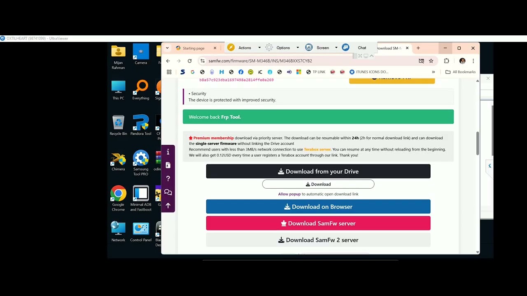Click Download from your Drive button
Image resolution: width=527 pixels, height=296 pixels.
[318, 171]
